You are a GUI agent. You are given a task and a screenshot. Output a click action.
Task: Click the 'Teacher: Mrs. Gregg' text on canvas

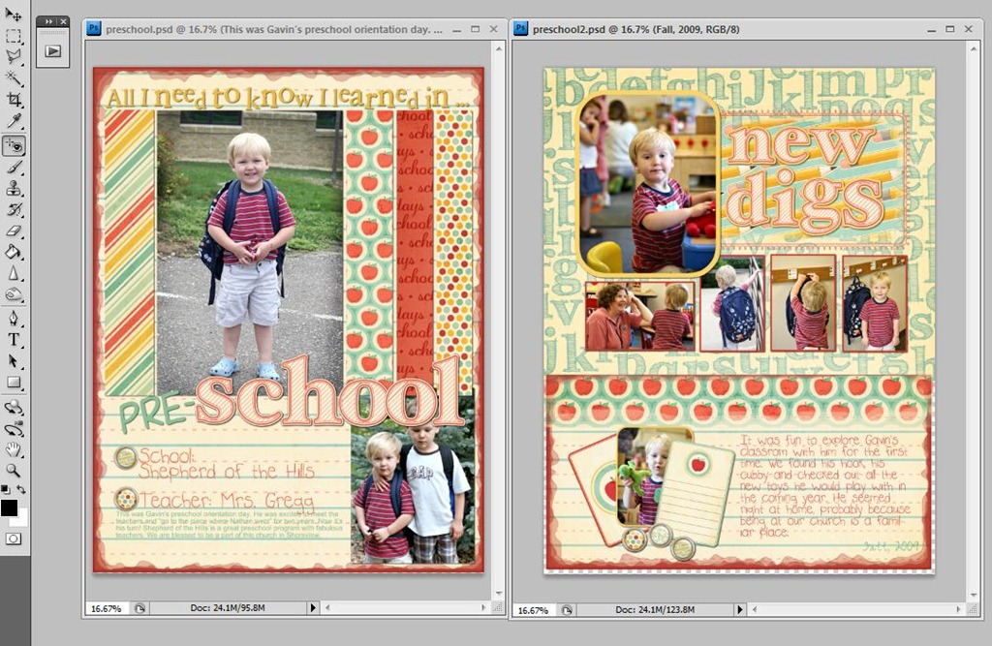pyautogui.click(x=226, y=501)
